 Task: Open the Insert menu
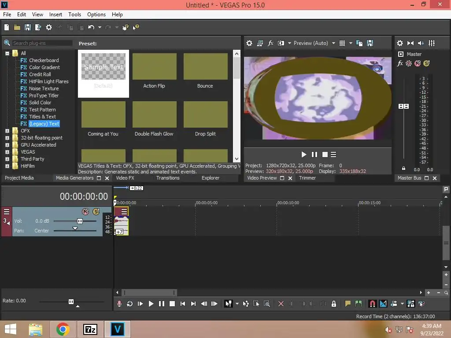55,15
